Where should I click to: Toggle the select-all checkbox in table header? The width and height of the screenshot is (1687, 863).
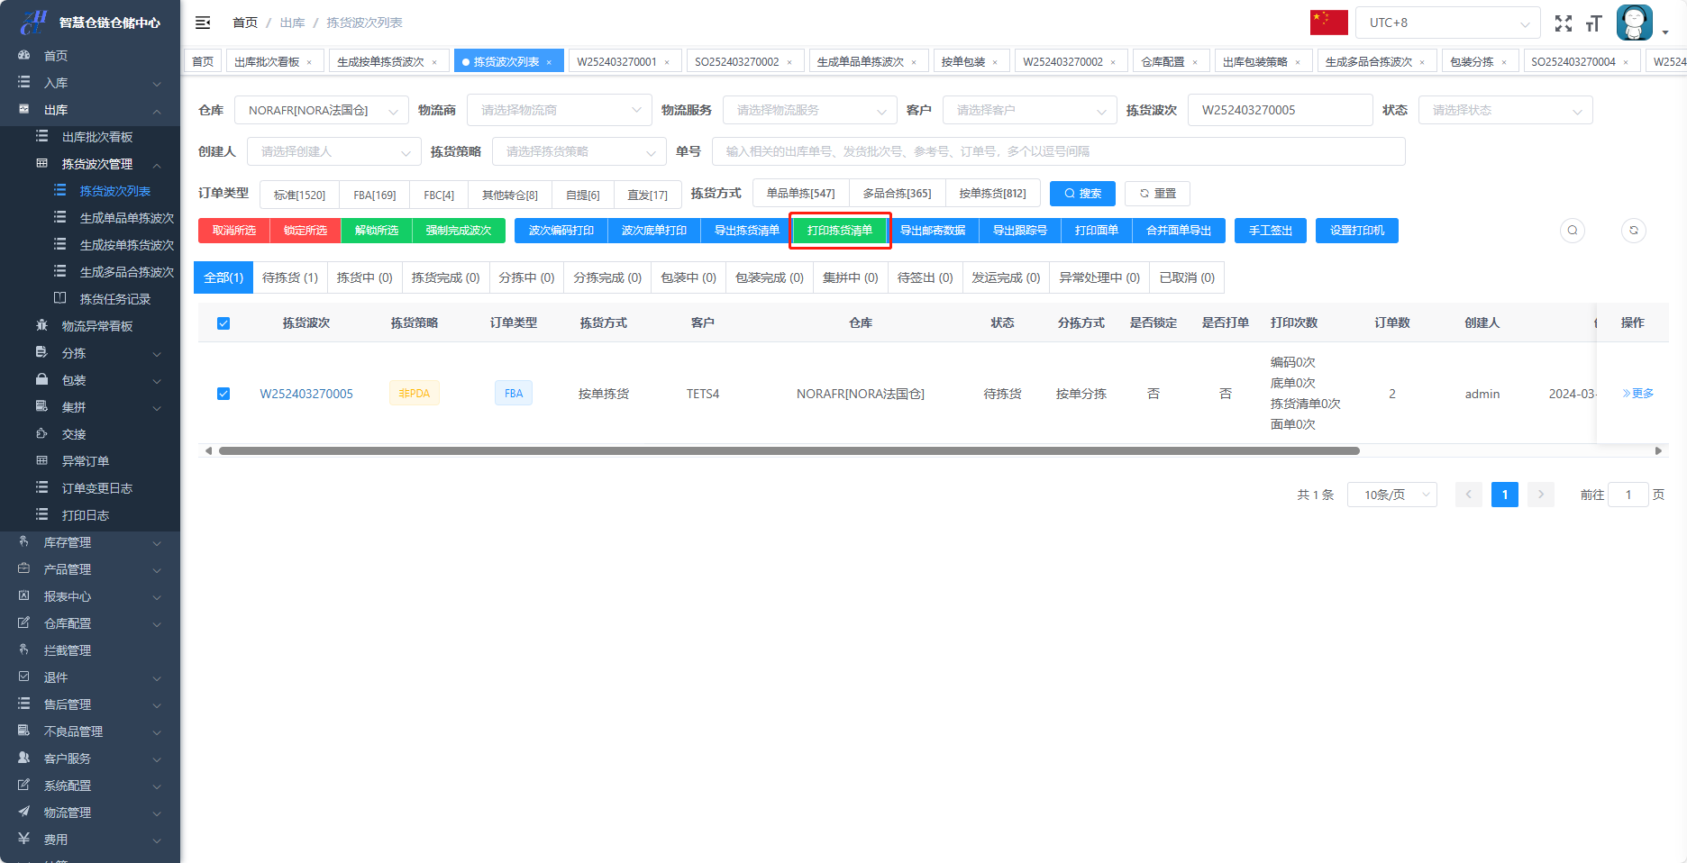pyautogui.click(x=223, y=323)
